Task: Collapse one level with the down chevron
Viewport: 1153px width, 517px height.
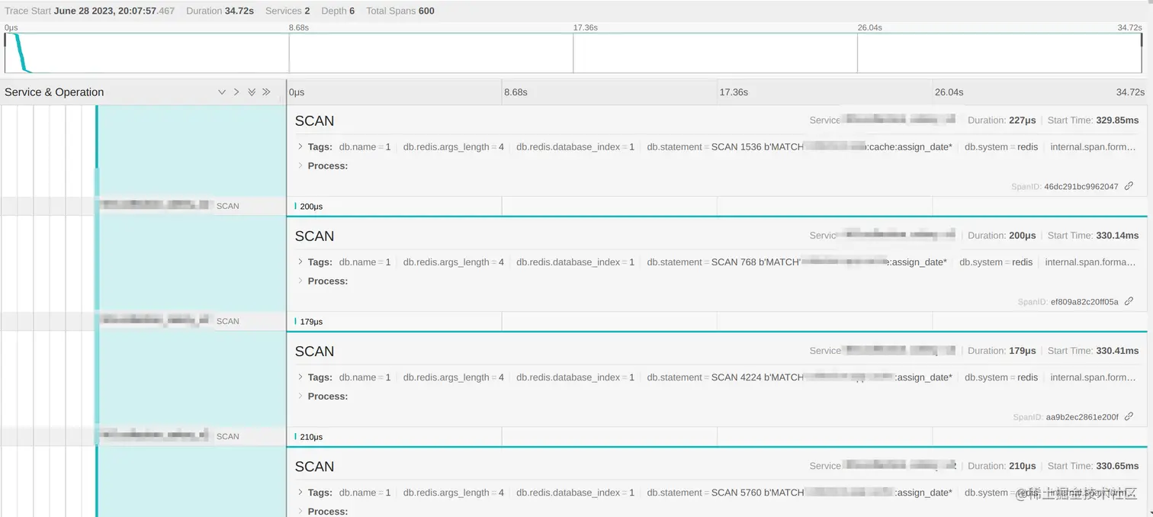Action: pos(222,92)
